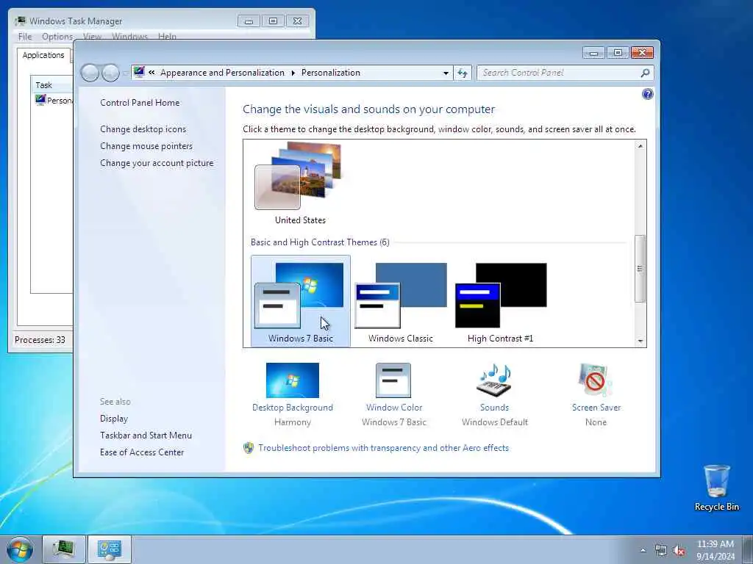The width and height of the screenshot is (753, 564).
Task: Click the refresh icon beside address bar
Action: coord(463,73)
